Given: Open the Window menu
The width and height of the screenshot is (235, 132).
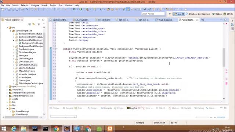Looking at the screenshot, I should (68, 5).
